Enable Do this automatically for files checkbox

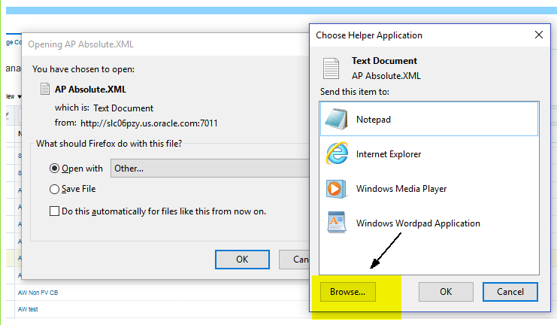click(54, 211)
